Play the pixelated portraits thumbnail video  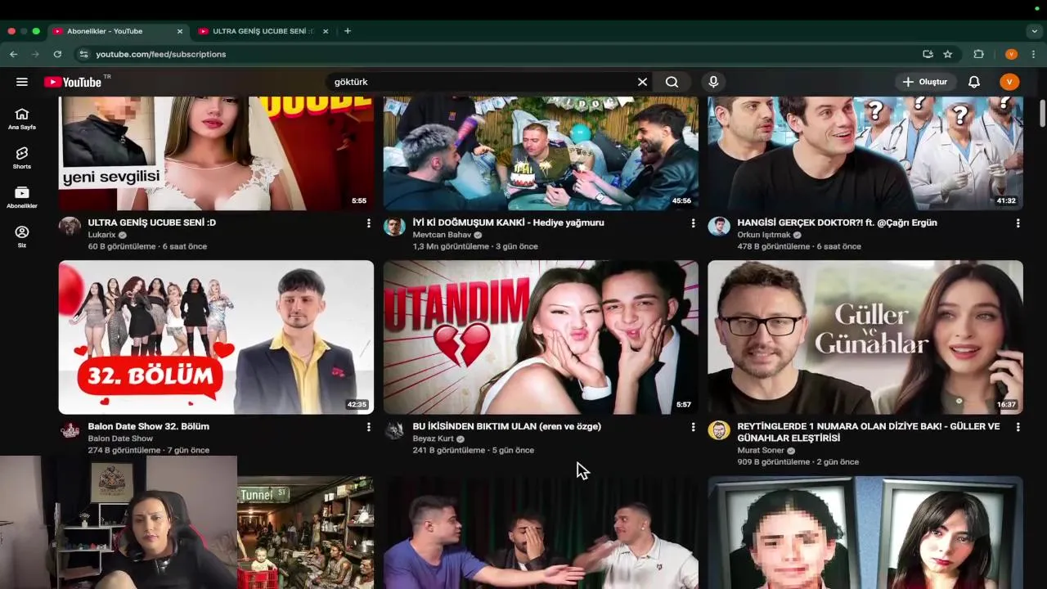click(865, 533)
